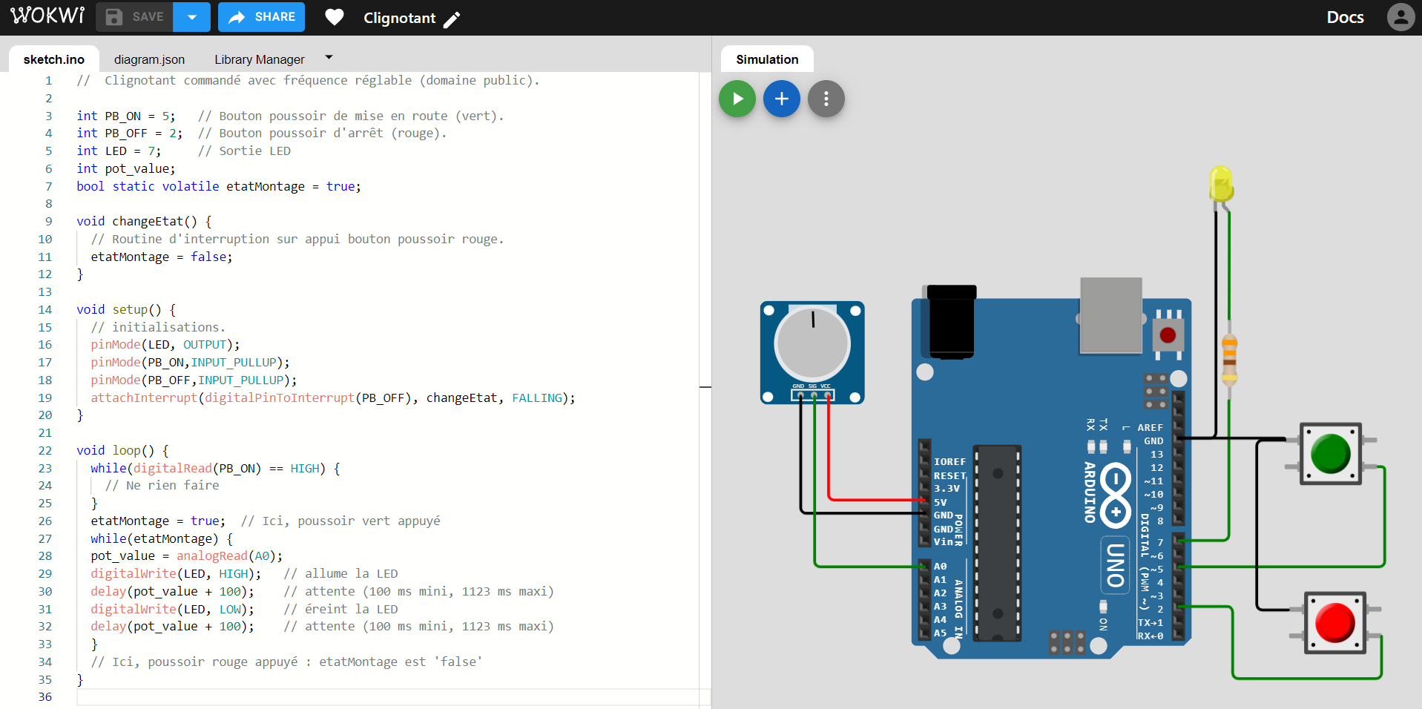Click 'void changeEtat() {' function header
This screenshot has height=709, width=1422.
click(144, 221)
